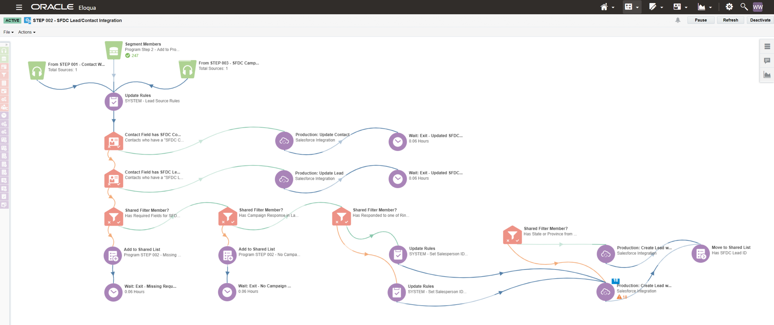Select the Contact Field has SFDC Le... decision node
Viewport: 774px width, 325px height.
(x=114, y=178)
